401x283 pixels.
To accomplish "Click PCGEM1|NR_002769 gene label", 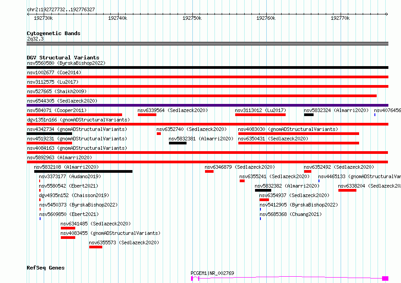I will tap(213, 273).
